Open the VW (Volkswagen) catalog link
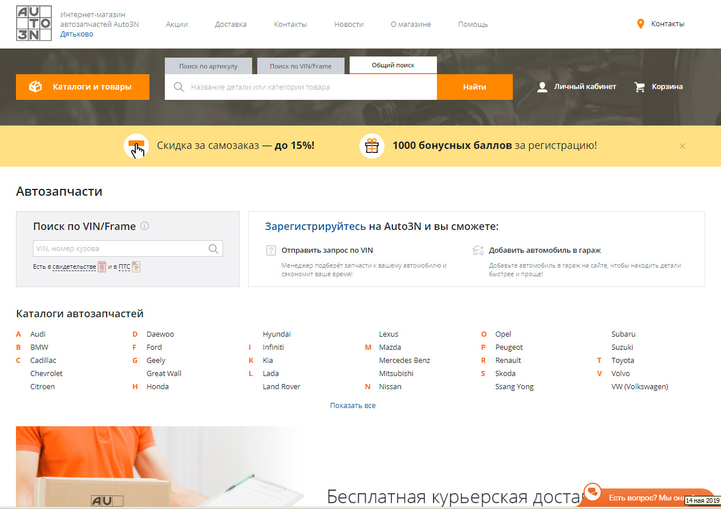Viewport: 721px width, 509px height. click(x=640, y=386)
